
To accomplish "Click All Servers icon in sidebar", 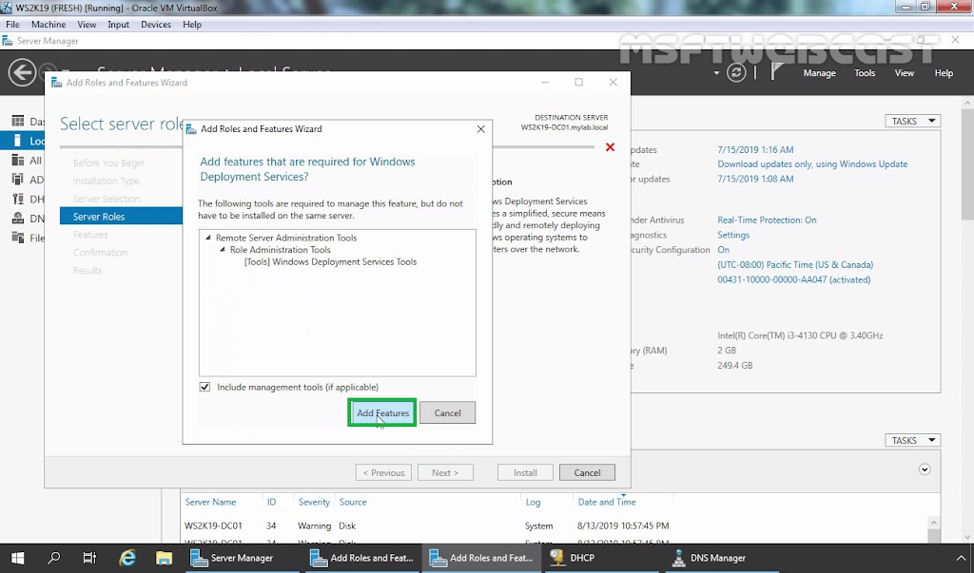I will [18, 161].
